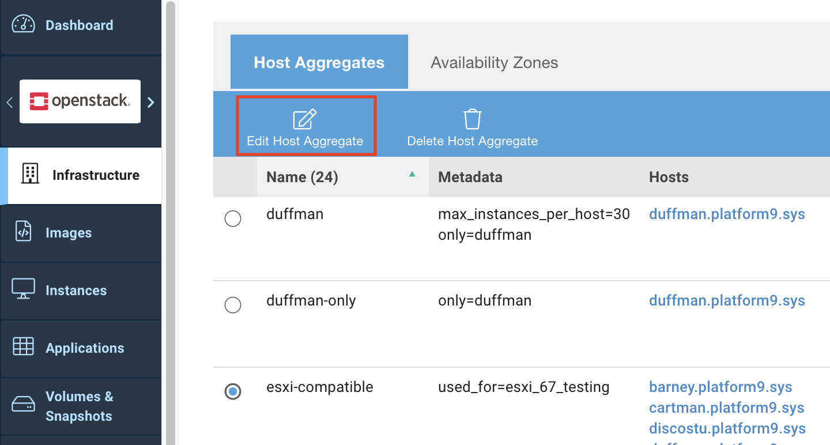Click the OpenStack logo tile

pyautogui.click(x=80, y=101)
